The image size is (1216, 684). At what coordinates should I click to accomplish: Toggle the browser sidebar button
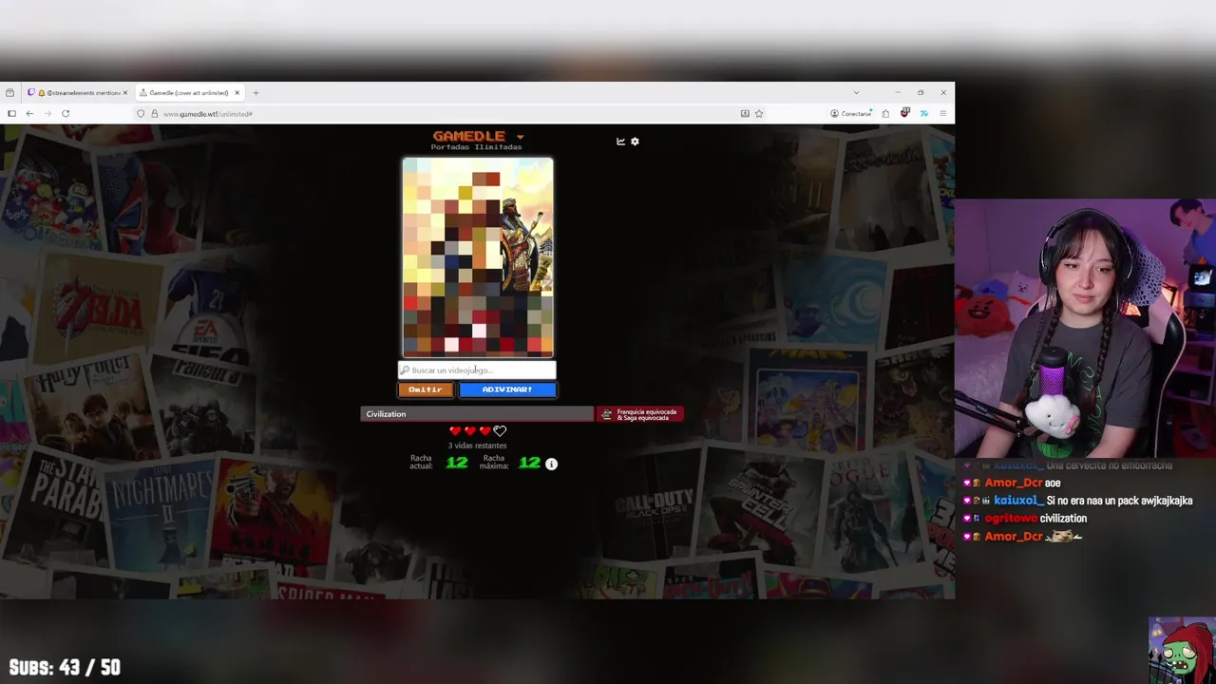click(x=11, y=114)
